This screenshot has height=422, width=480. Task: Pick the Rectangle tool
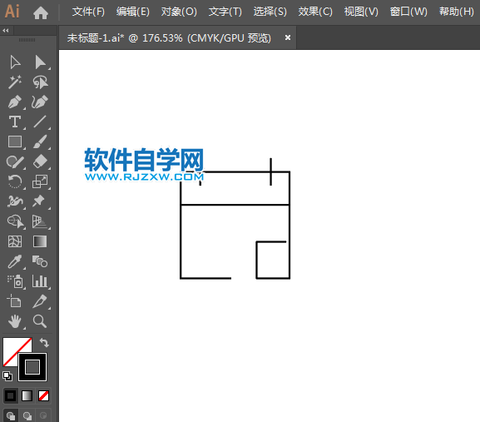tap(15, 141)
